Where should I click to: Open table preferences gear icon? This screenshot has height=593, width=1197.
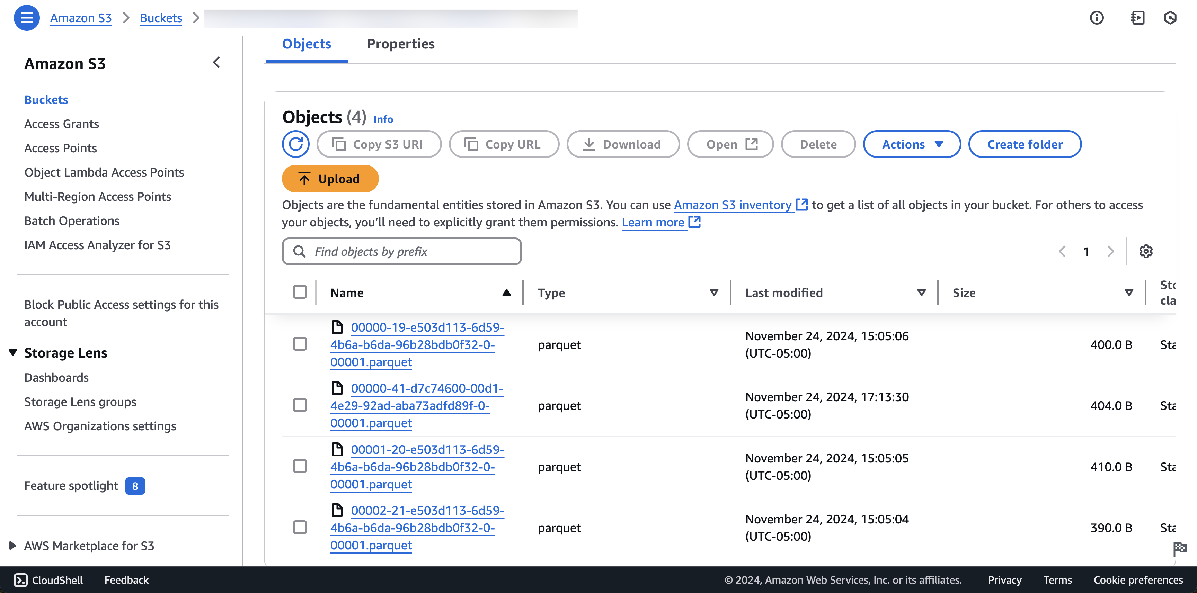point(1145,251)
